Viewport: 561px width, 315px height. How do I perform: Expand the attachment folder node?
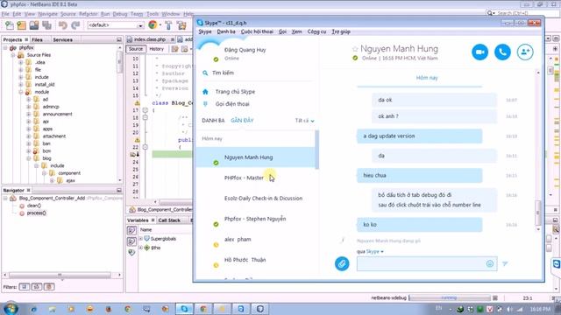29,136
